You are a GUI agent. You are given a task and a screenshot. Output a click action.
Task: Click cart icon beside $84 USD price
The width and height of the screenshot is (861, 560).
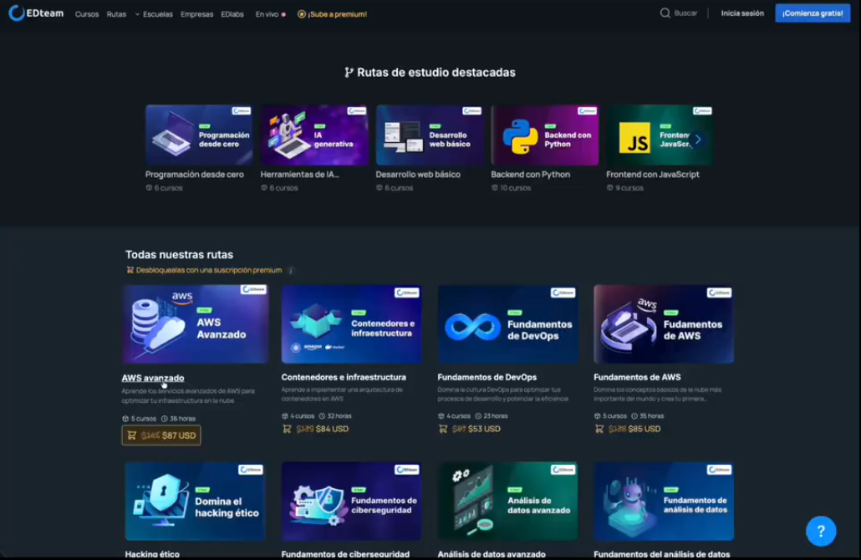coord(287,429)
